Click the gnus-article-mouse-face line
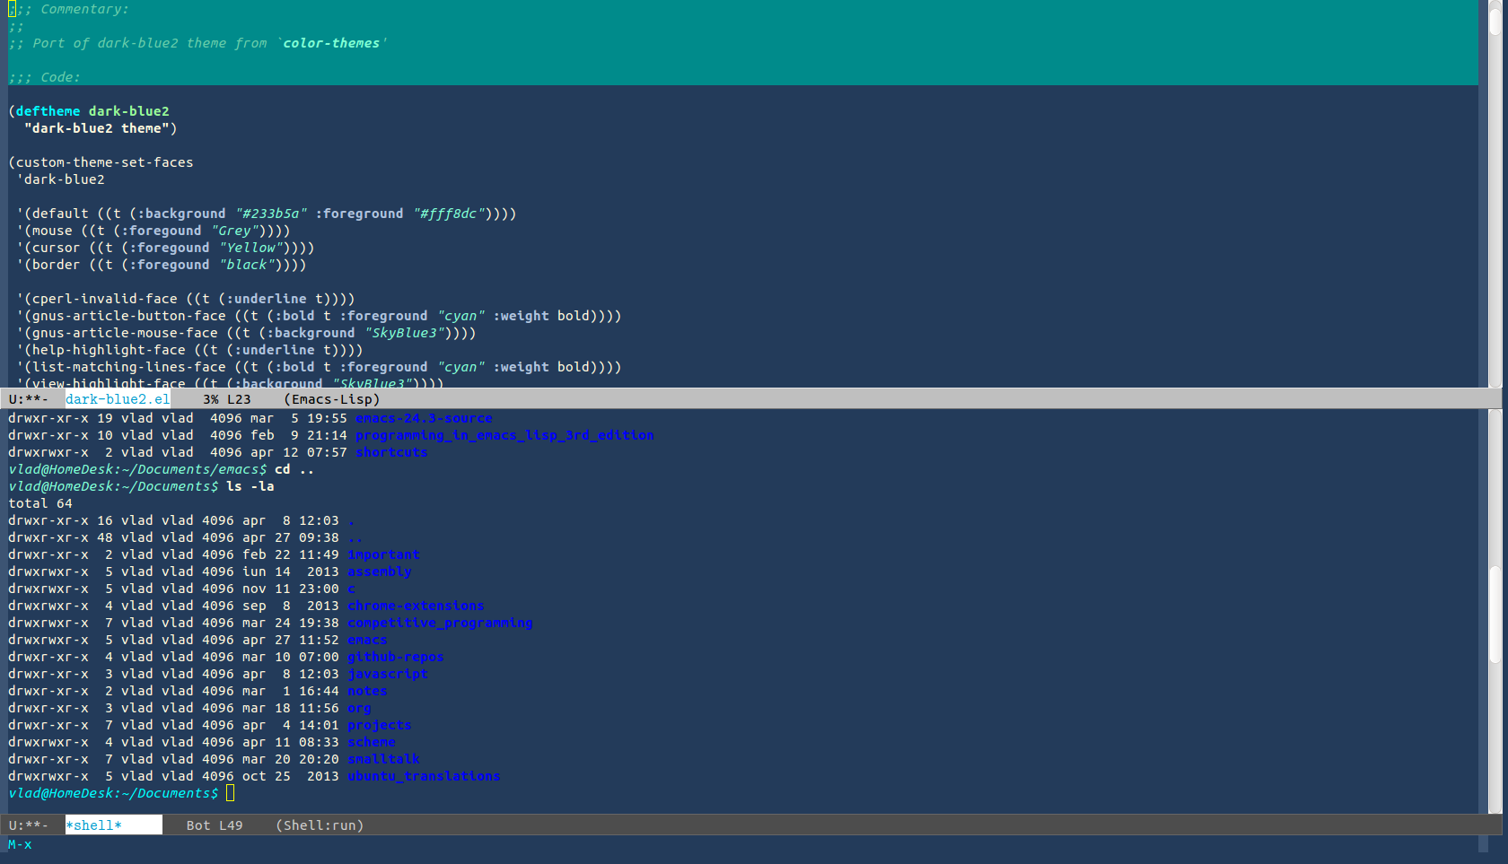 (x=246, y=333)
